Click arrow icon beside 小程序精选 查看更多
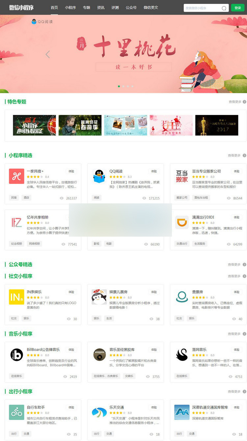The image size is (247, 441). (x=244, y=155)
